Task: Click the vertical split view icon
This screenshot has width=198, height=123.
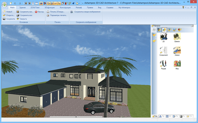Action: coord(37,3)
